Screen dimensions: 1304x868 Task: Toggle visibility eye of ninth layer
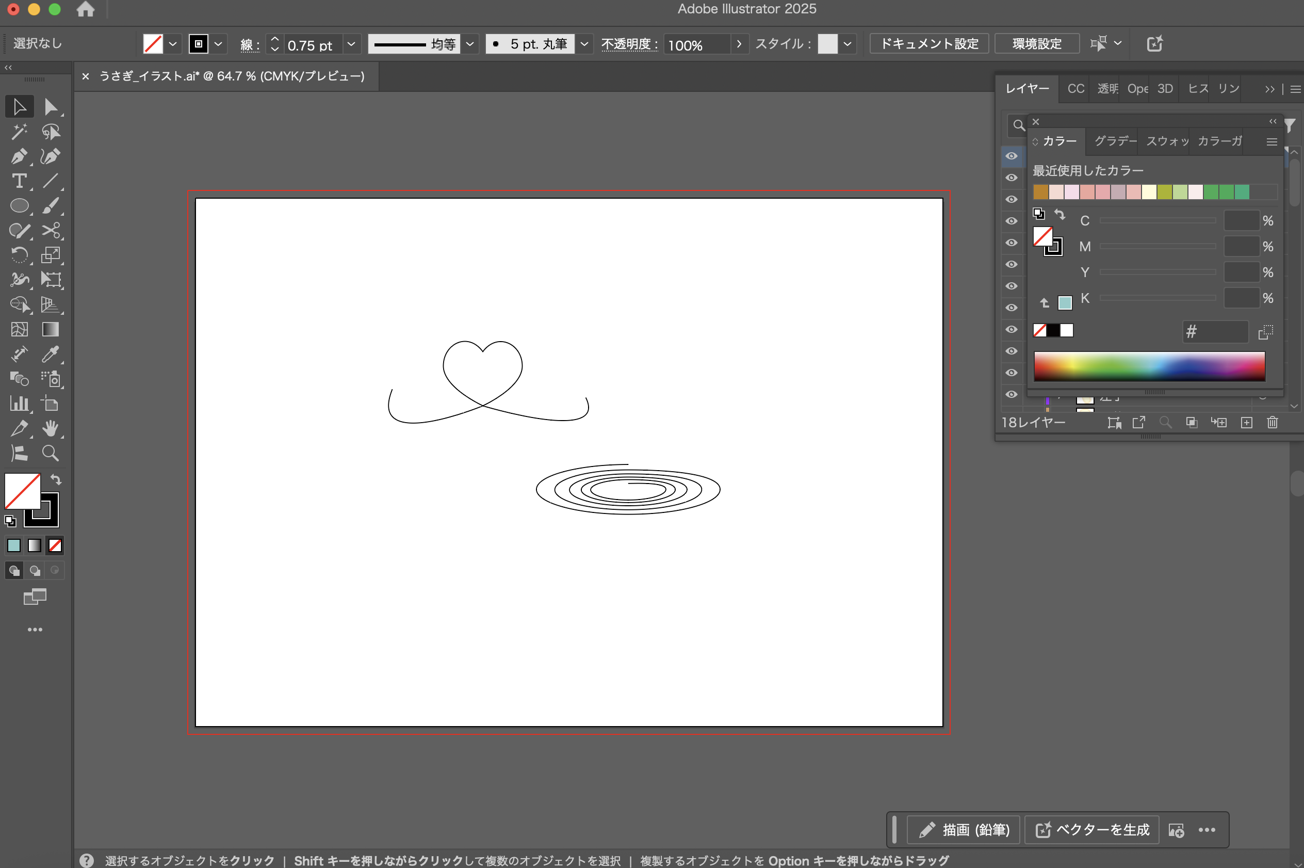pos(1012,329)
